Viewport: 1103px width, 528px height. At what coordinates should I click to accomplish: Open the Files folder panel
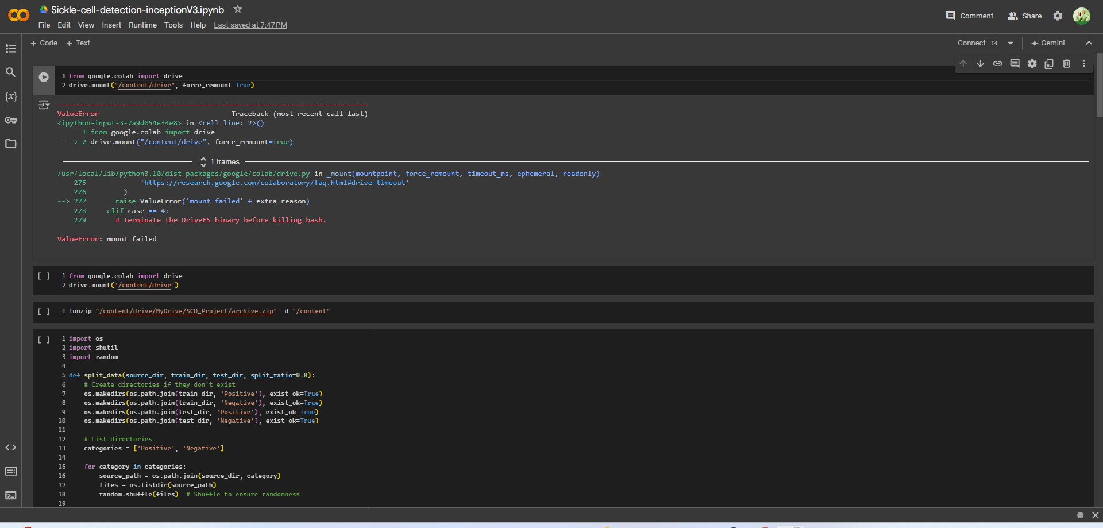tap(10, 144)
